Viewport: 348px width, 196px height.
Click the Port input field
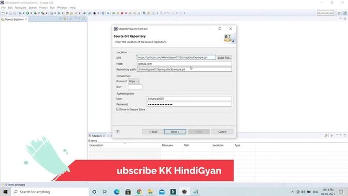tap(135, 87)
